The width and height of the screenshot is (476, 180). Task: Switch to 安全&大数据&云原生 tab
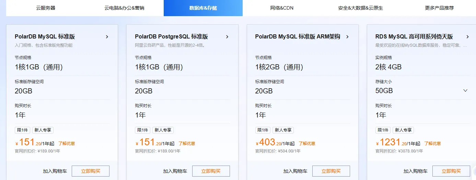pyautogui.click(x=360, y=8)
